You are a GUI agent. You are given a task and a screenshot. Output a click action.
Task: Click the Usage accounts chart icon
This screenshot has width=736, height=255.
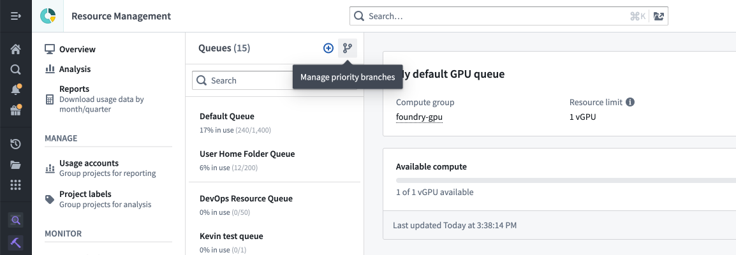pos(50,168)
